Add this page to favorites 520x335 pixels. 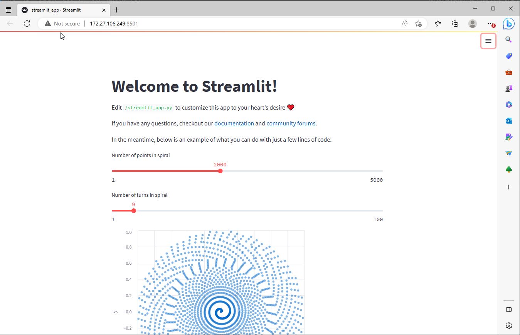point(418,24)
